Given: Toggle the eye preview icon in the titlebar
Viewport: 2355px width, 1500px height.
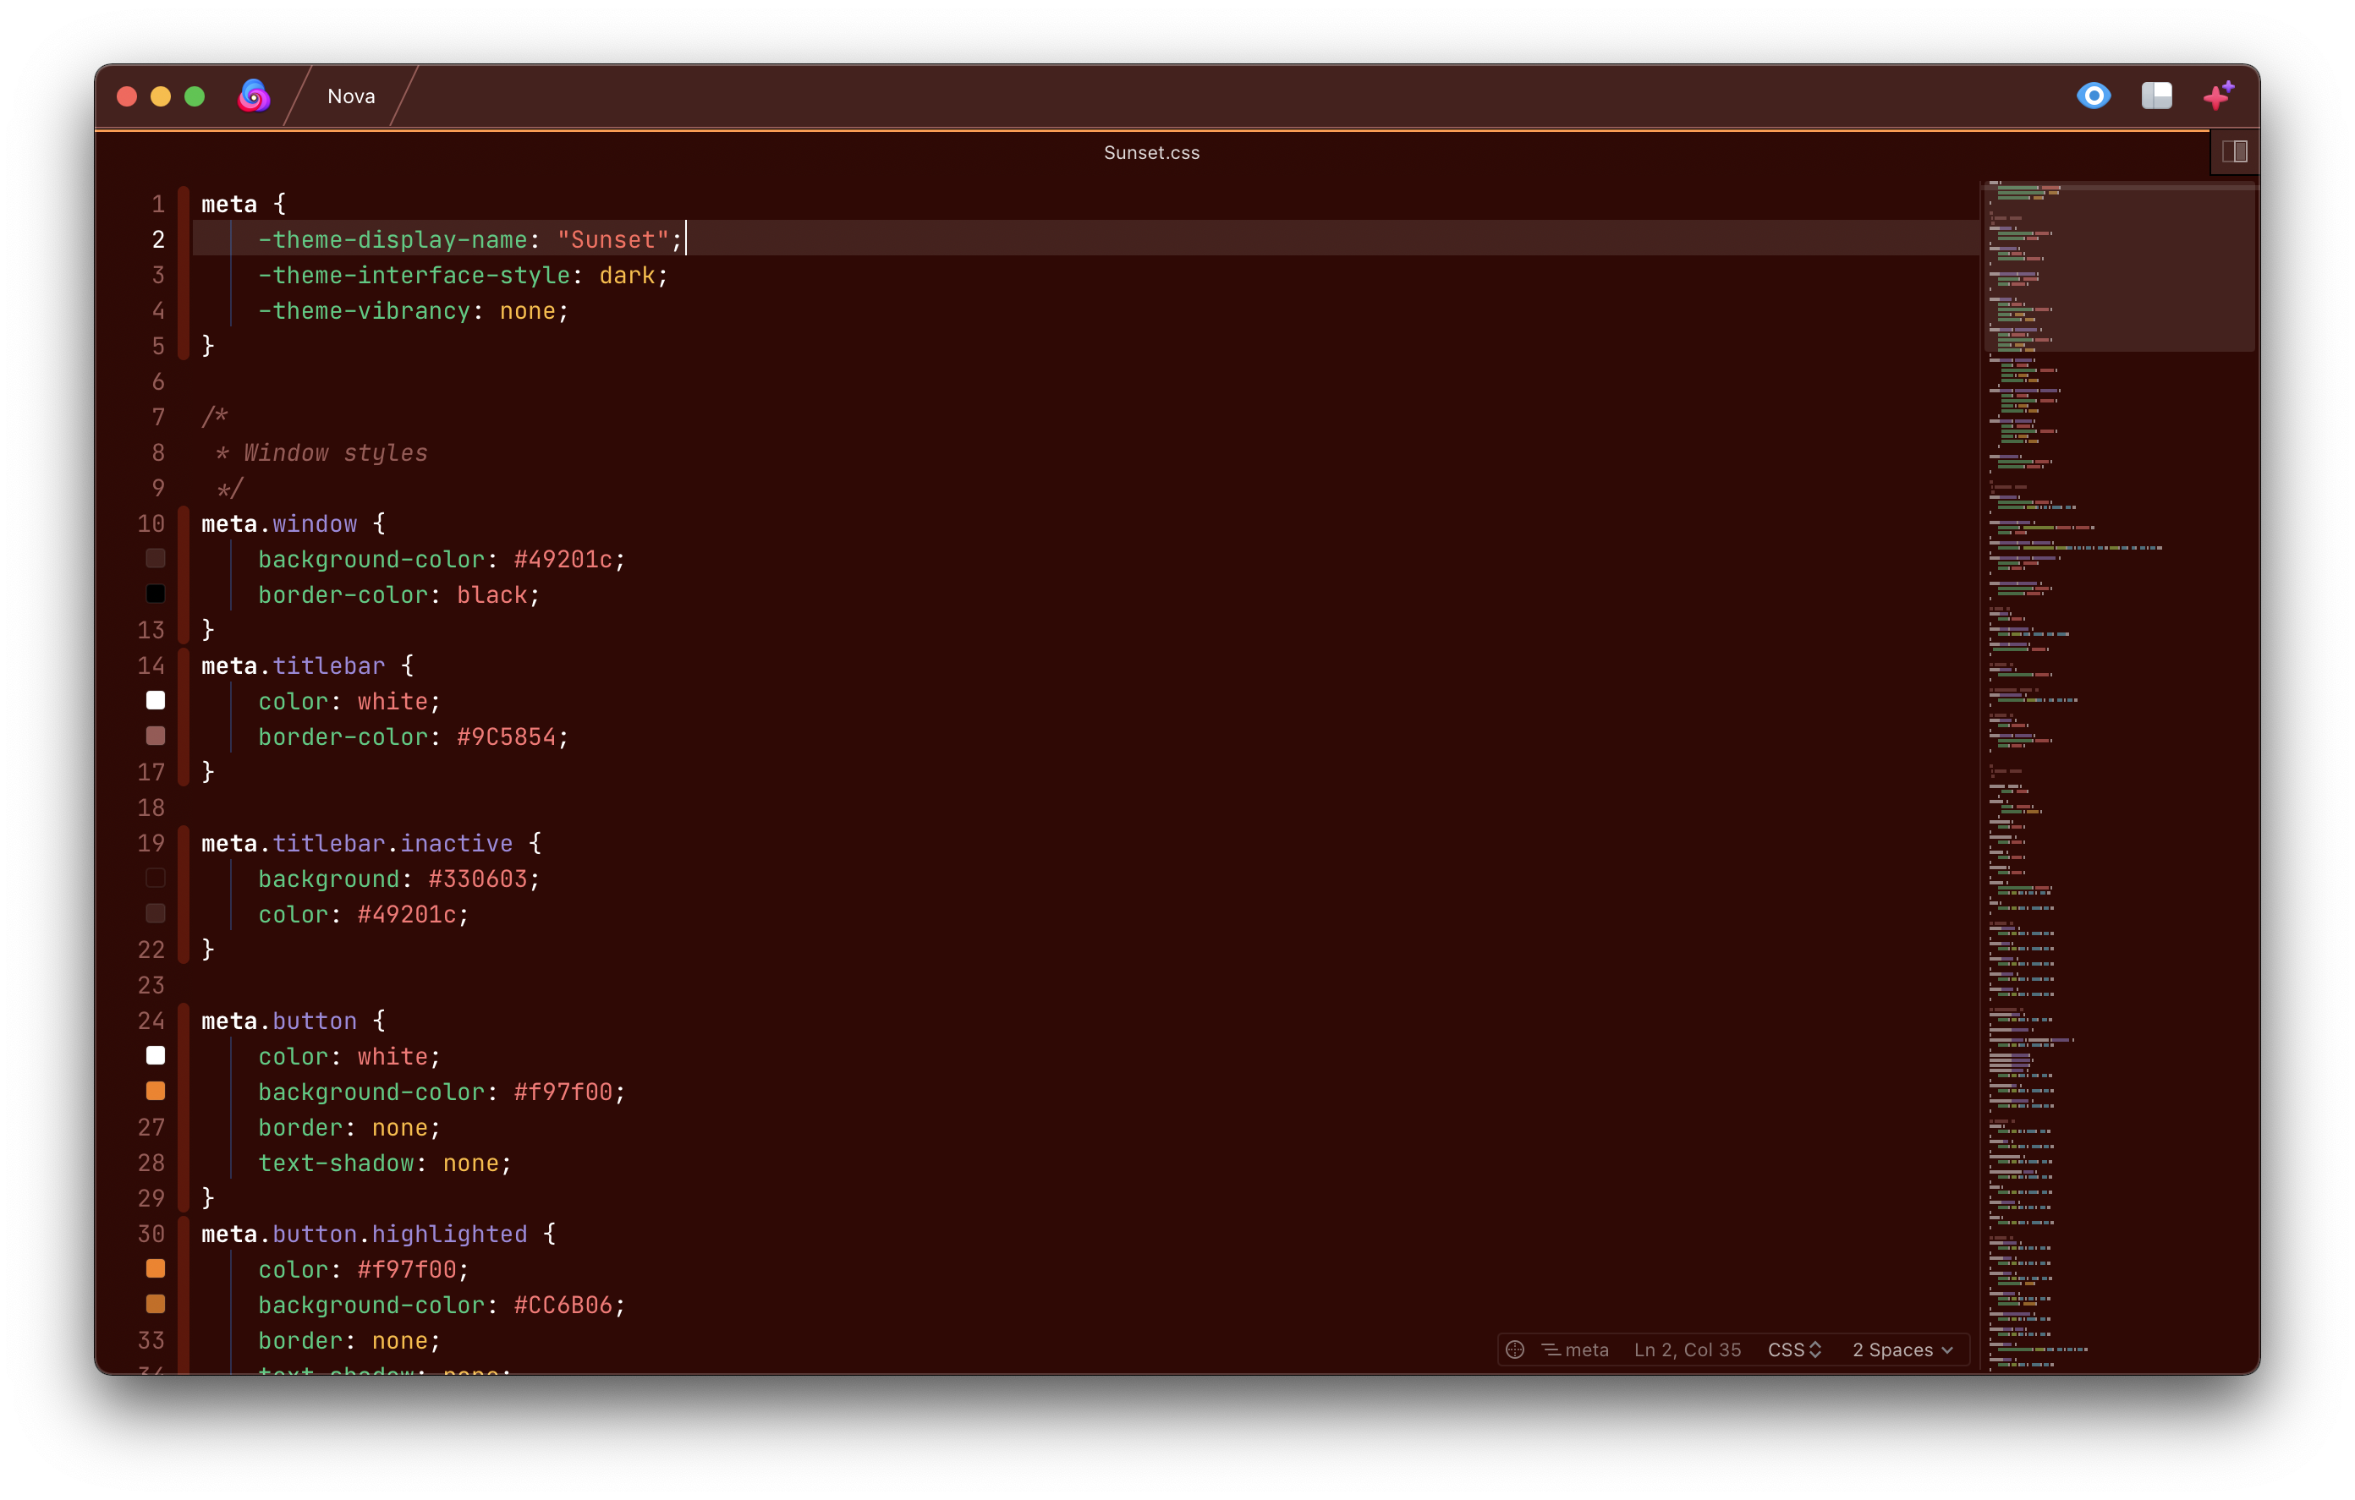Looking at the screenshot, I should click(2093, 96).
